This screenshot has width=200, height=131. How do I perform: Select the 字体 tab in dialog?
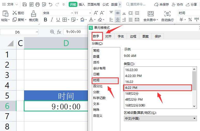[x=121, y=37]
